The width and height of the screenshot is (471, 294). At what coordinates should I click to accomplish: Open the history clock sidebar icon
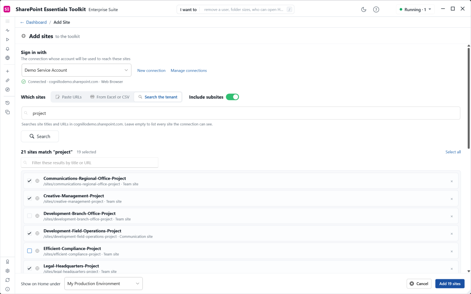(x=7, y=103)
